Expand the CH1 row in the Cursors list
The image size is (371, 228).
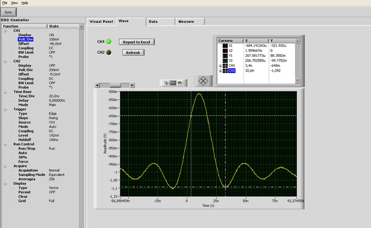tap(220, 66)
